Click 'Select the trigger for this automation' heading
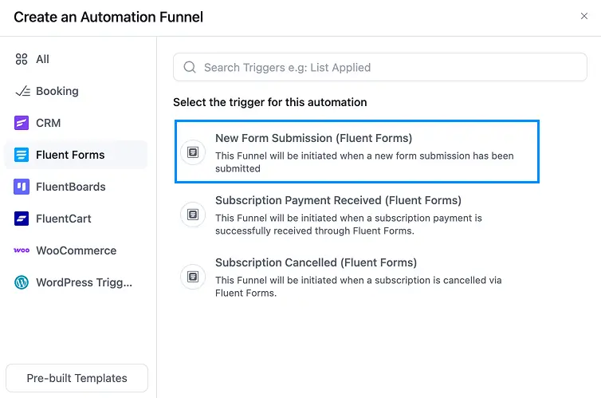Viewport: 601px width, 398px height. 270,102
